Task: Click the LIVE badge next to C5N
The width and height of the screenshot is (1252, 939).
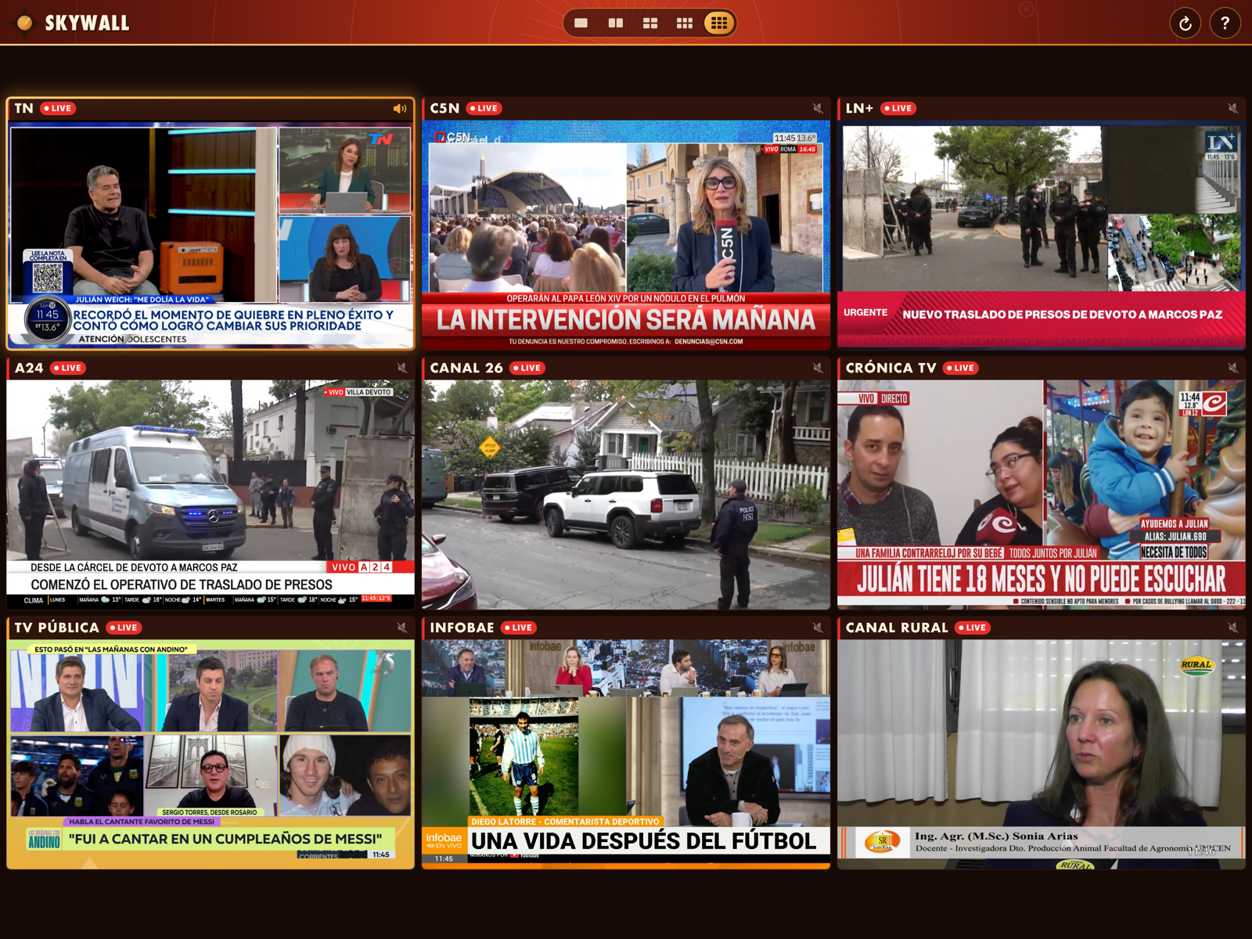Action: [x=484, y=109]
